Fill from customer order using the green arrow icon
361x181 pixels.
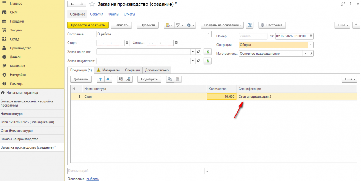(207, 61)
